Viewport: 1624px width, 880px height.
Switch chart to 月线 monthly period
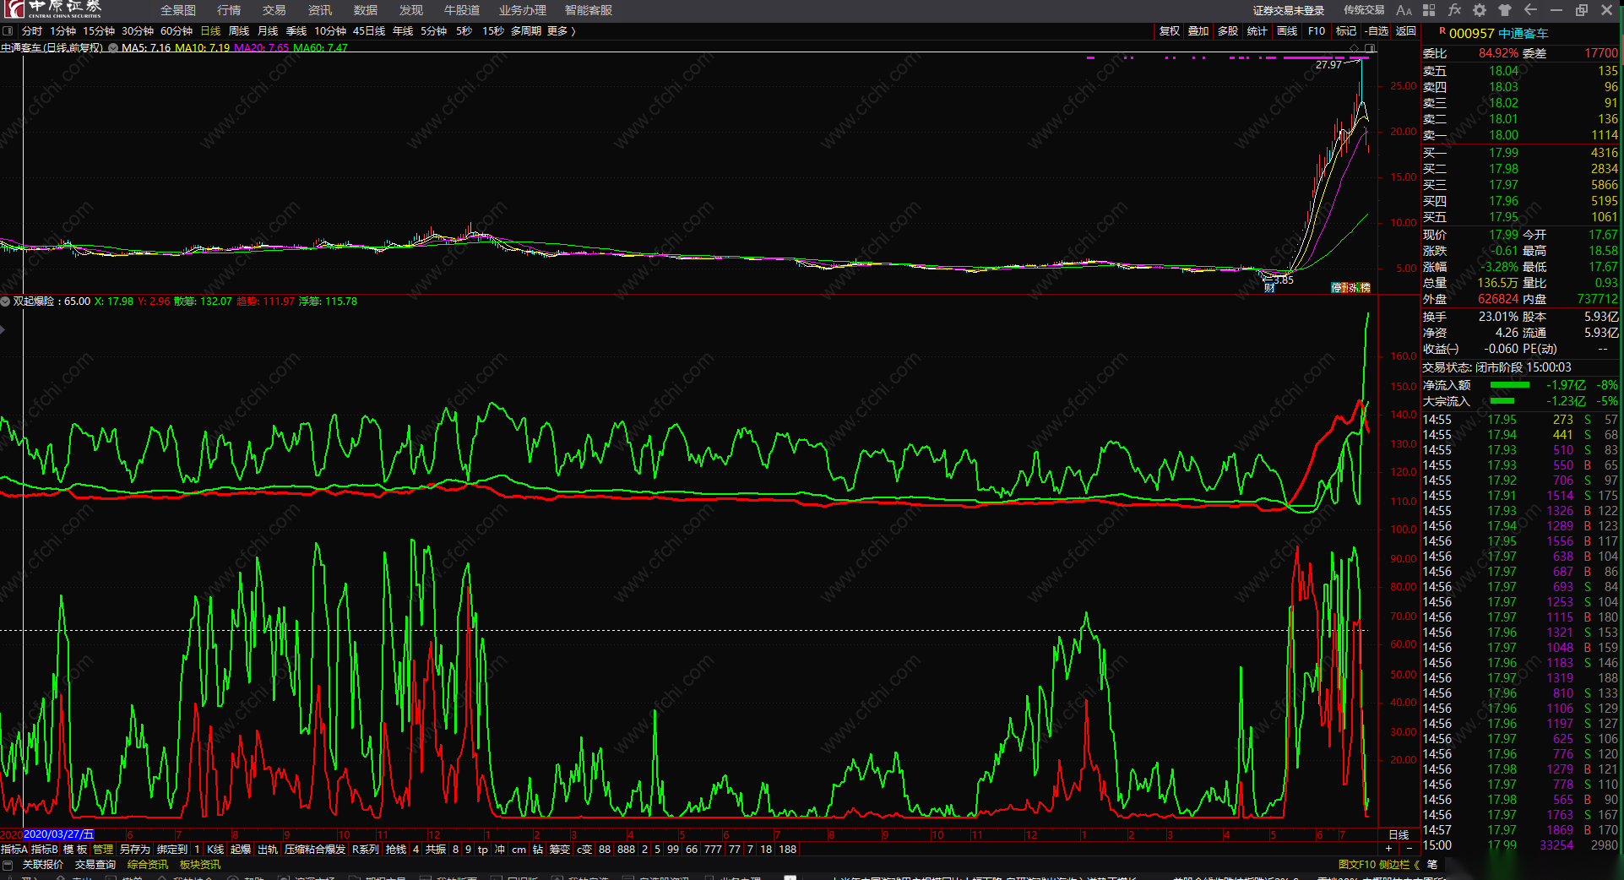click(x=268, y=31)
